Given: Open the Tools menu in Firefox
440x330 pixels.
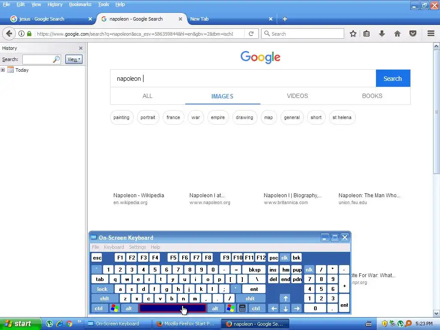Looking at the screenshot, I should coord(103,4).
